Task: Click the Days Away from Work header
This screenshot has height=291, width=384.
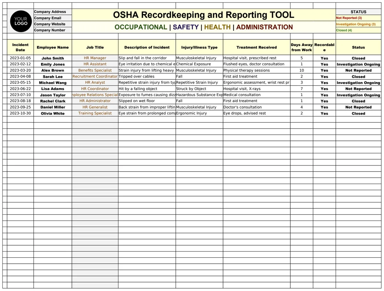Action: [302, 47]
